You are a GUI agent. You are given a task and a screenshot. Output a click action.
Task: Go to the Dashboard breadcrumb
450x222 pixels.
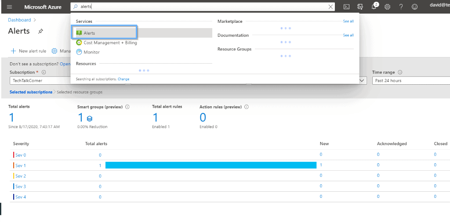(x=19, y=20)
